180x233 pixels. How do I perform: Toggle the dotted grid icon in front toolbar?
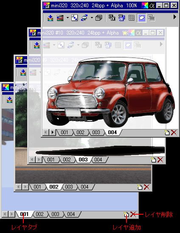(x=132, y=18)
